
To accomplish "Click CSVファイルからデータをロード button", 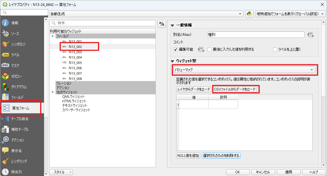I will coord(235,89).
